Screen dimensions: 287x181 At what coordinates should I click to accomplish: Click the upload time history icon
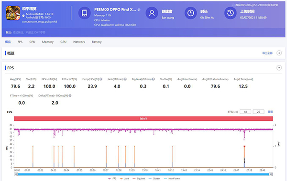pos(231,13)
